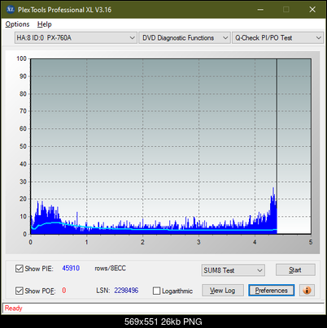Screen dimensions: 327x328
Task: Toggle the Show POF checkbox
Action: point(20,291)
